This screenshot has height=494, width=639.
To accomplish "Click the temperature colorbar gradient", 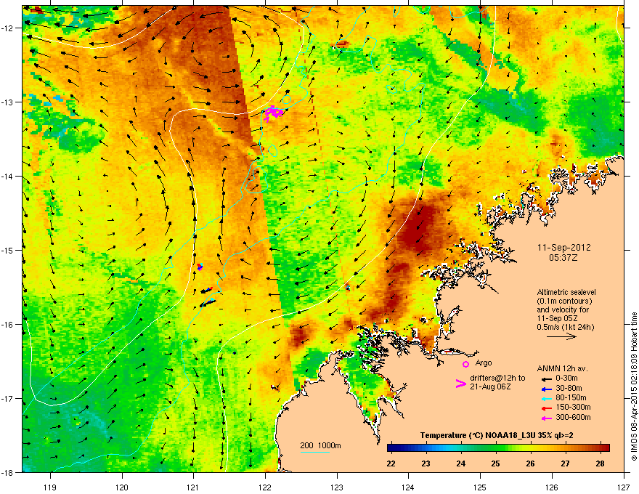I will click(x=498, y=448).
